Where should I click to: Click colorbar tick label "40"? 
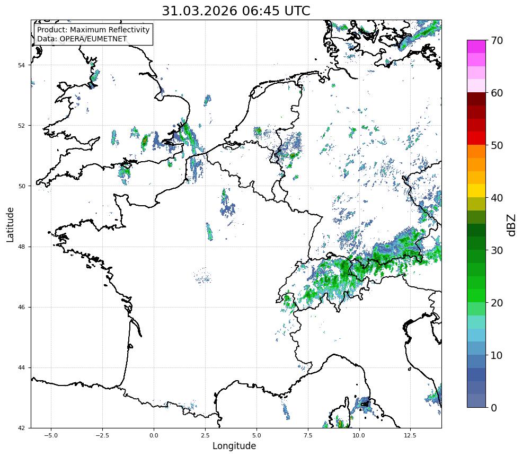[x=497, y=198]
